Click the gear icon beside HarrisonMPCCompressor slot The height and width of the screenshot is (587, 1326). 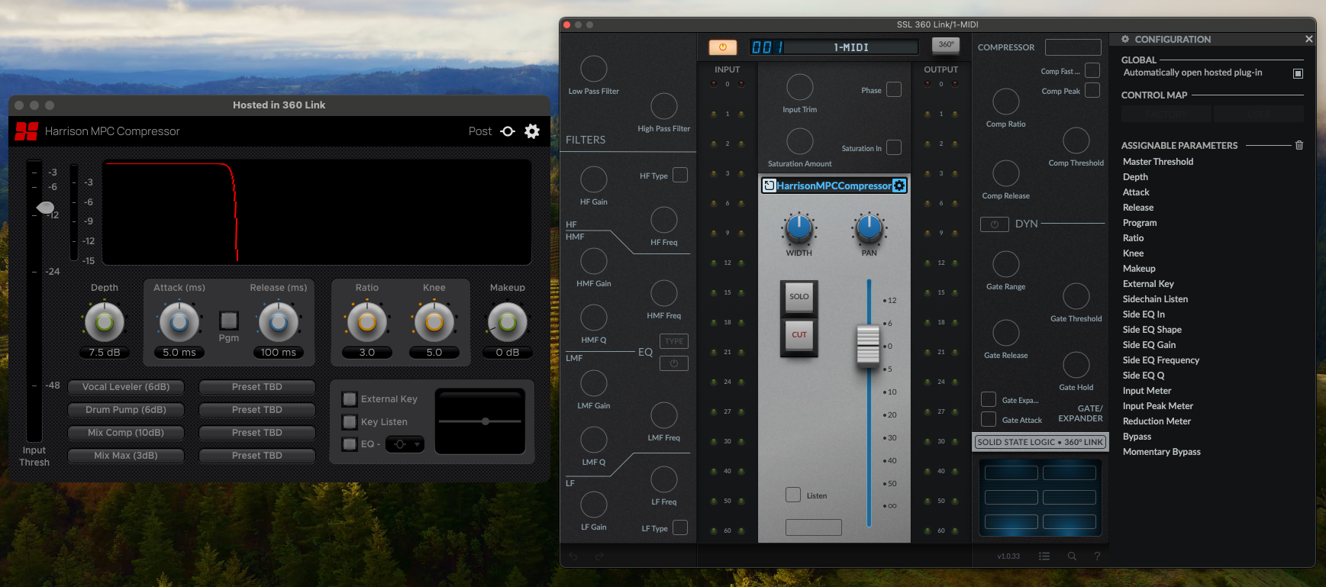coord(899,185)
